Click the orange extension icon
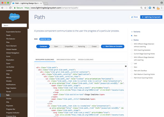Image resolution: width=164 pixels, height=117 pixels. (158, 8)
